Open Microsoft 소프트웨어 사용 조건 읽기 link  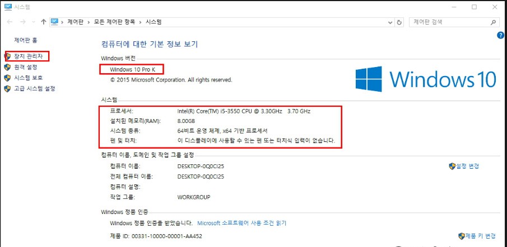coord(242,223)
